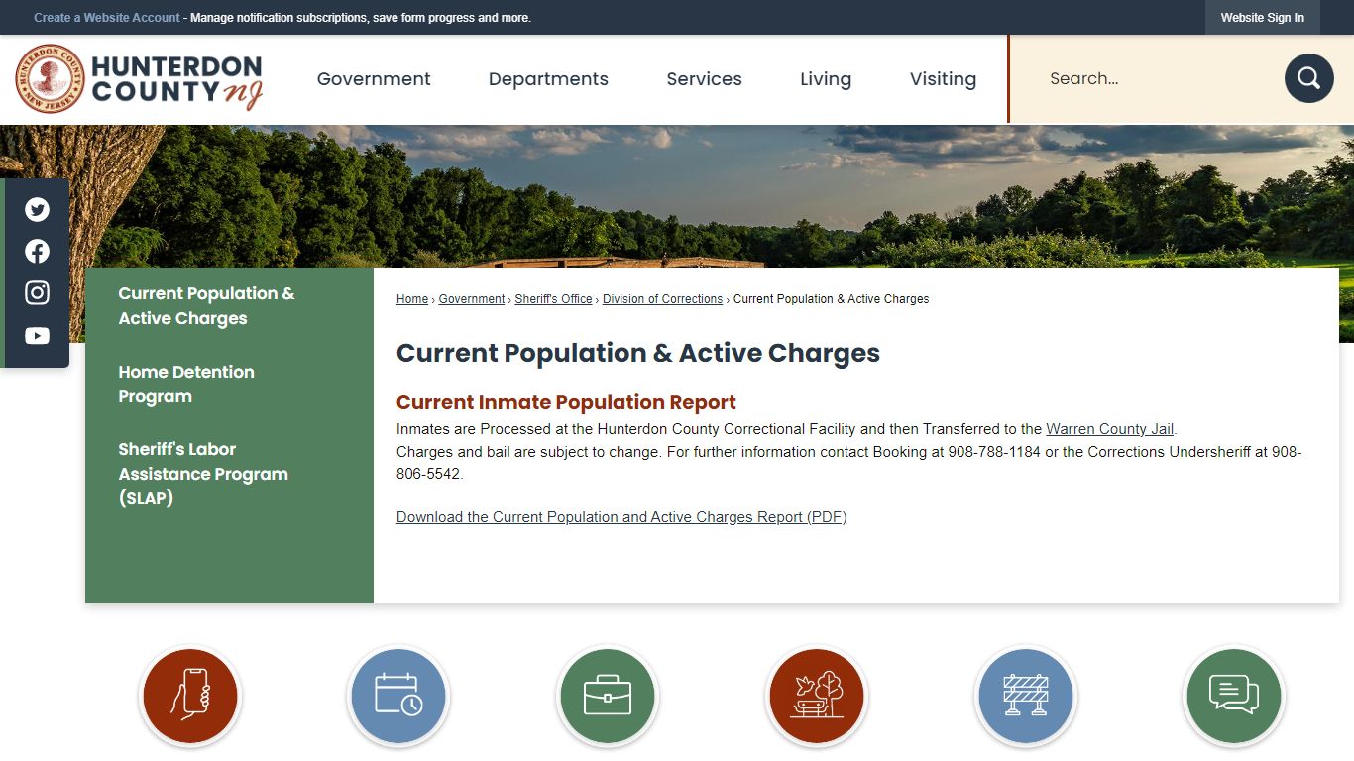This screenshot has width=1354, height=761.
Task: Click the Current Population & Active Charges page title
Action: pos(638,353)
